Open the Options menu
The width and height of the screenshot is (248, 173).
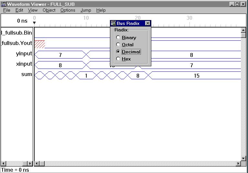pos(68,10)
